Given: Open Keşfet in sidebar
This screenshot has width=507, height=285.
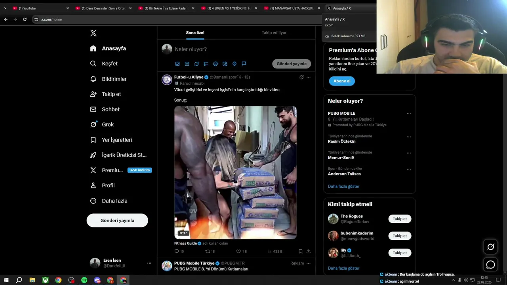Looking at the screenshot, I should click(x=104, y=64).
